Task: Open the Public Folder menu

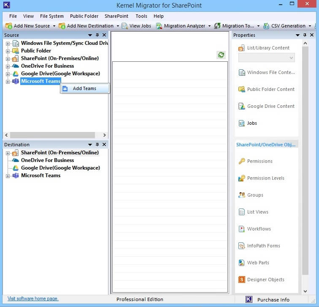Action: pos(84,16)
